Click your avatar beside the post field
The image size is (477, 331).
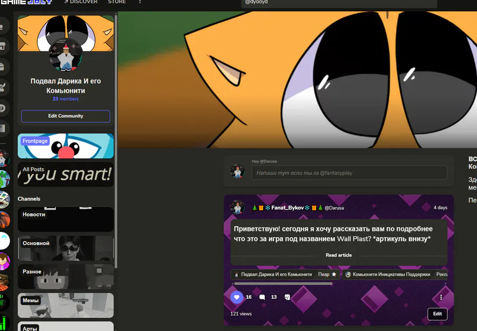point(237,171)
